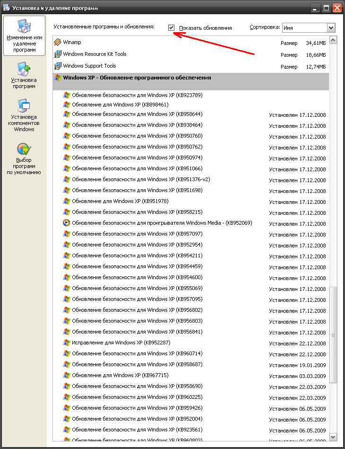Open the Изменение или удаление программ panel
Viewport: 345px width, 449px height.
[24, 35]
